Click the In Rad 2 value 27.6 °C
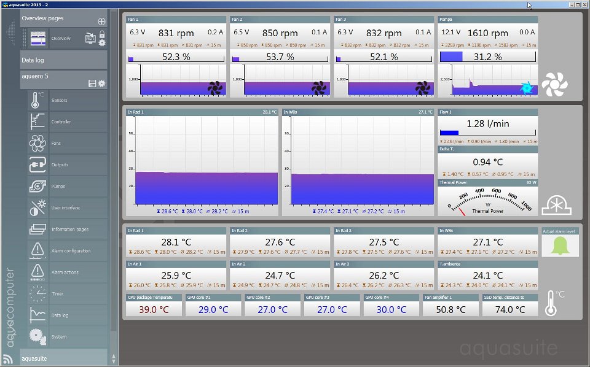 click(280, 242)
